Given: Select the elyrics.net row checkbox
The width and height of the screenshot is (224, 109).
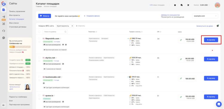Looking at the screenshot, I should [x=39, y=58].
